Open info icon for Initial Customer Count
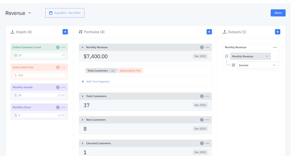This screenshot has width=291, height=156. click(58, 47)
